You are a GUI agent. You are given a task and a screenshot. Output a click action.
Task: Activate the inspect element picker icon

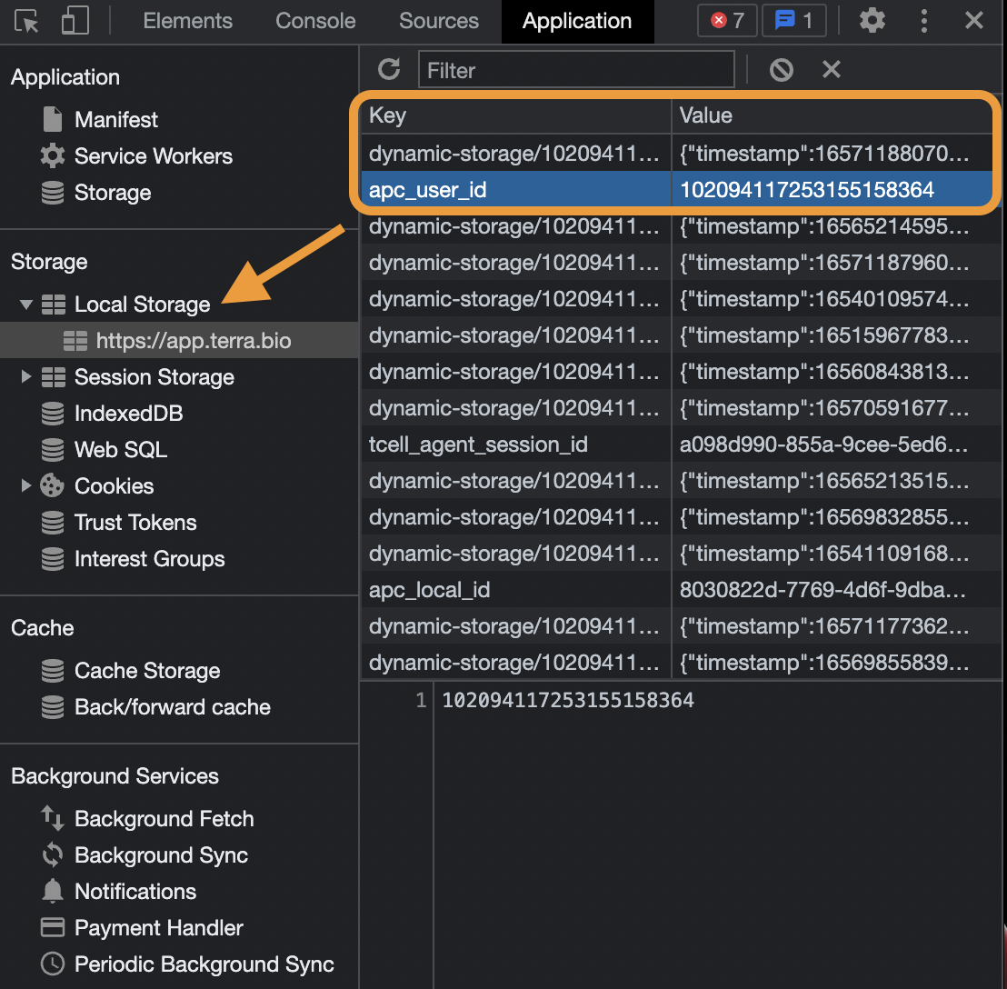[26, 21]
